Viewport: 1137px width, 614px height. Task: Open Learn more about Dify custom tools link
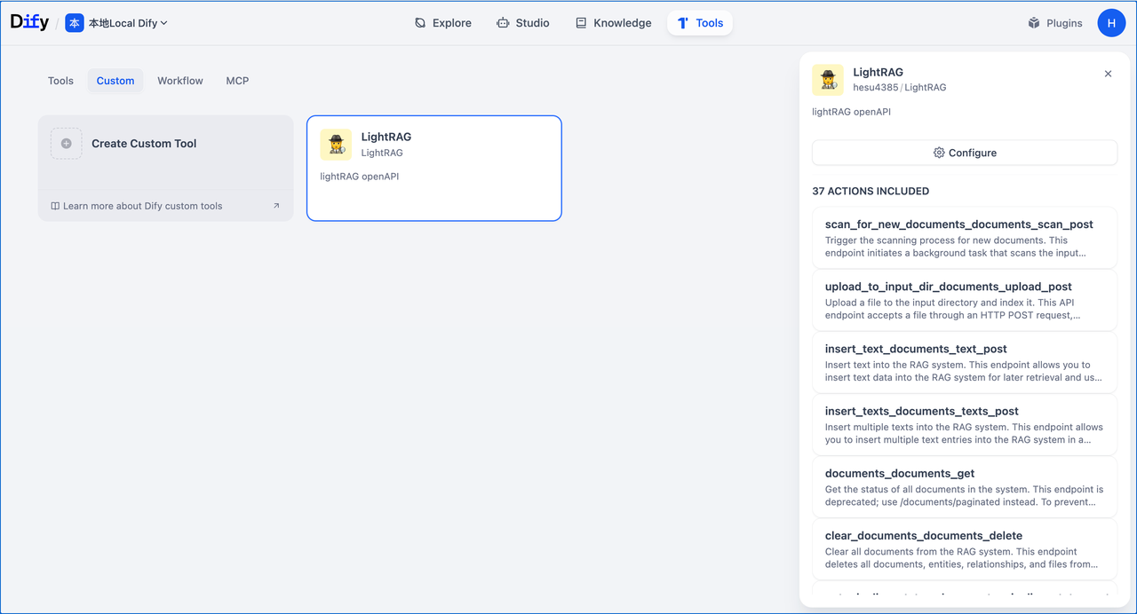pos(143,206)
